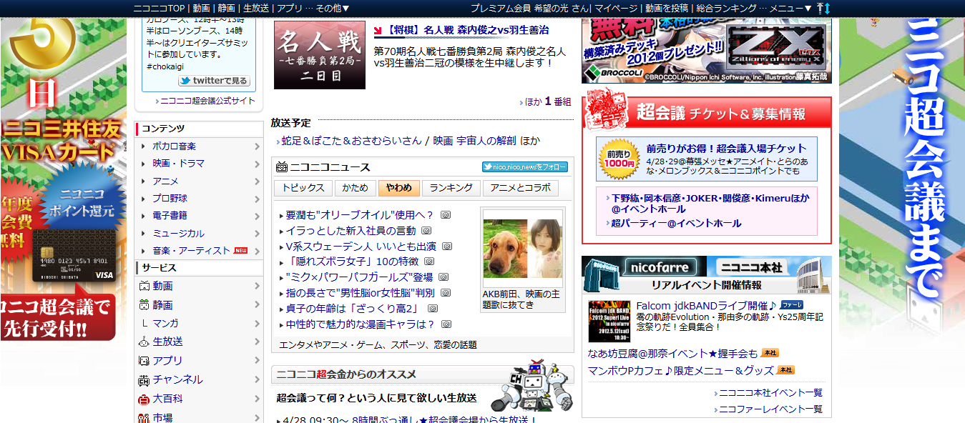This screenshot has height=423, width=965.
Task: Open 総合ランキング in the top bar
Action: [726, 8]
